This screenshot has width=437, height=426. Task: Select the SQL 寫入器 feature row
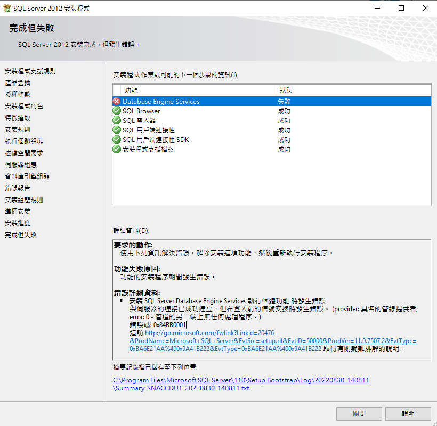pos(272,120)
